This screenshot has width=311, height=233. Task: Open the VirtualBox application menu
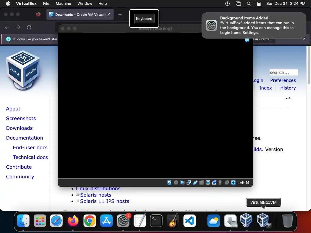pos(26,3)
